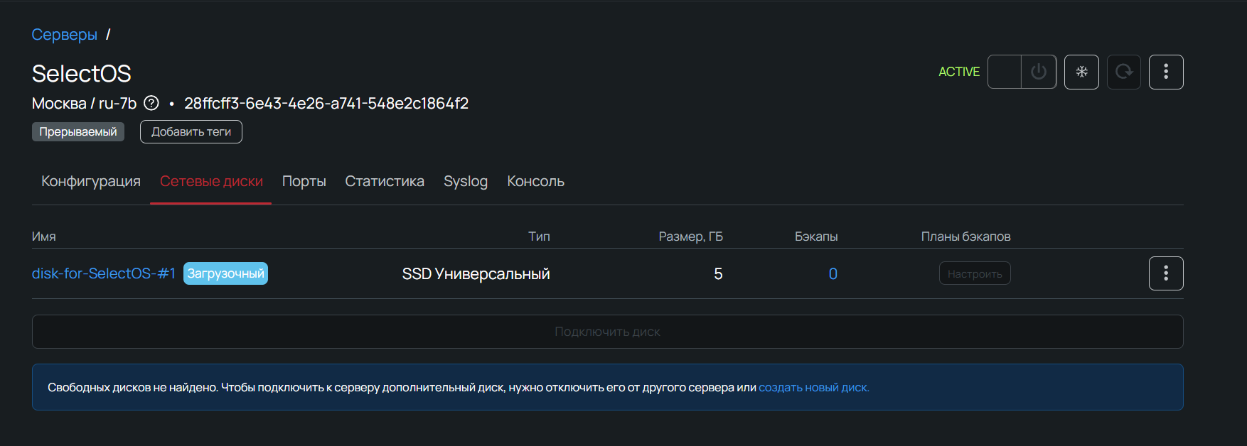1247x446 pixels.
Task: Select the Сетевые диски tab
Action: (211, 181)
